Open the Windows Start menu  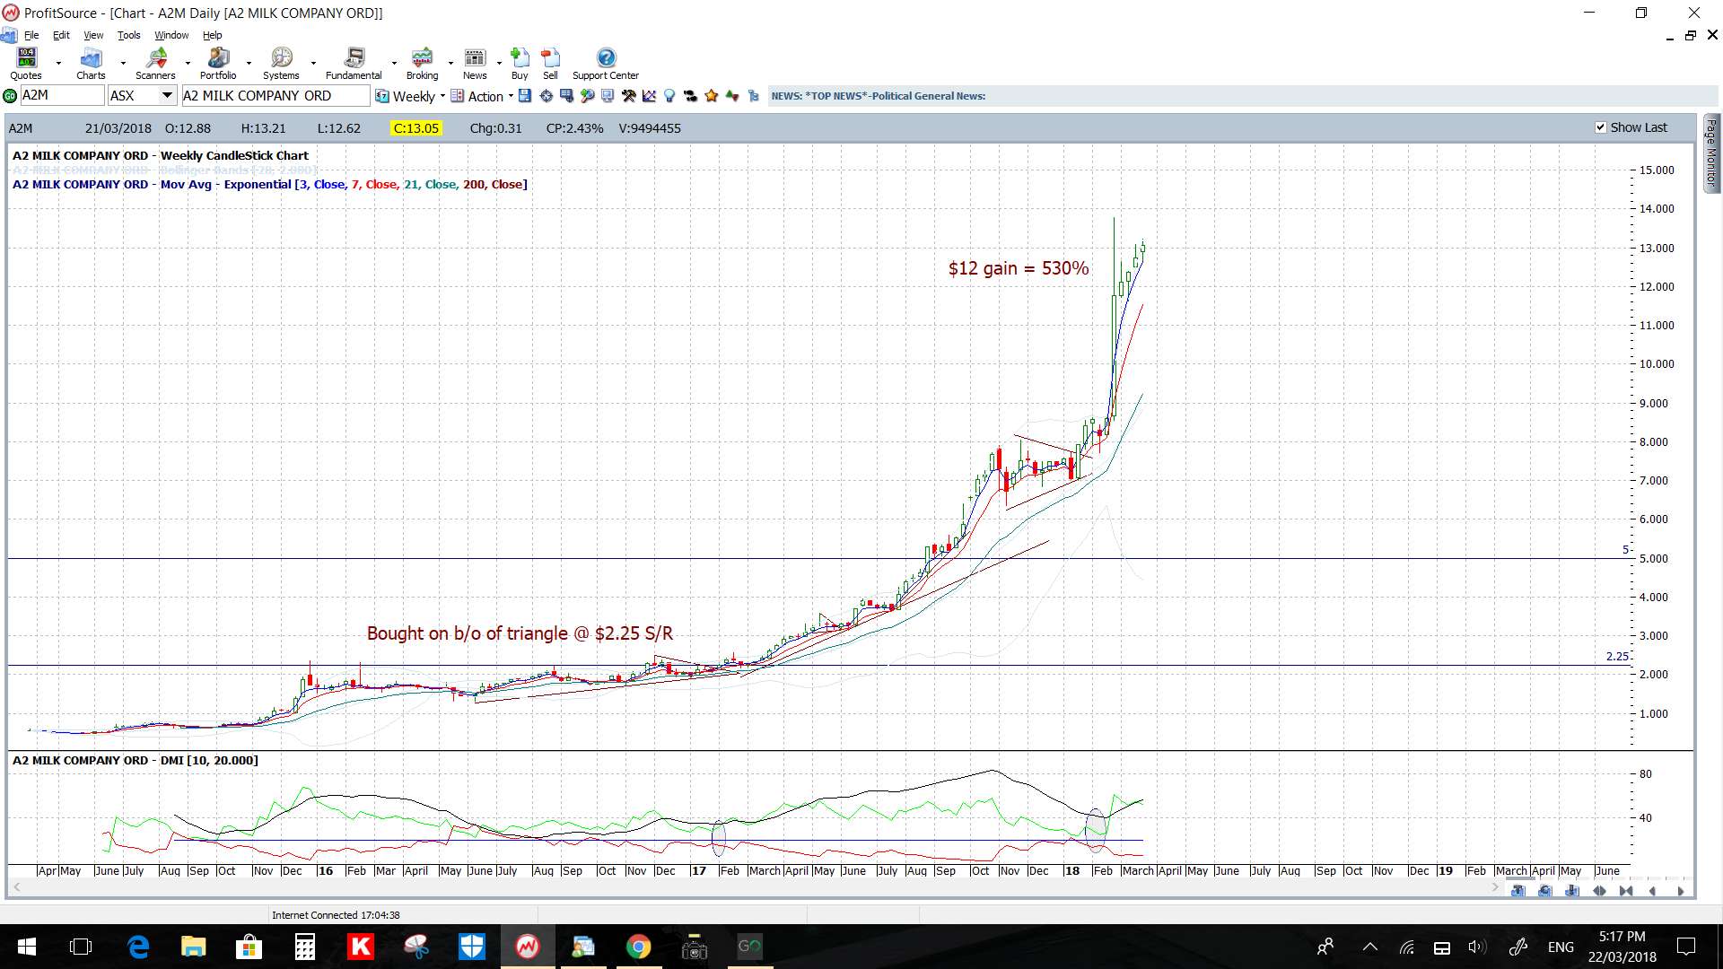tap(27, 947)
